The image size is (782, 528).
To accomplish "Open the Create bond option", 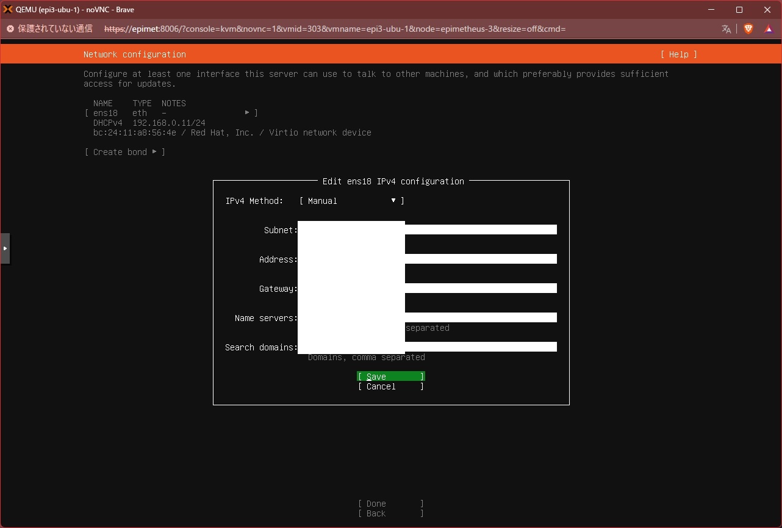I will pyautogui.click(x=125, y=152).
